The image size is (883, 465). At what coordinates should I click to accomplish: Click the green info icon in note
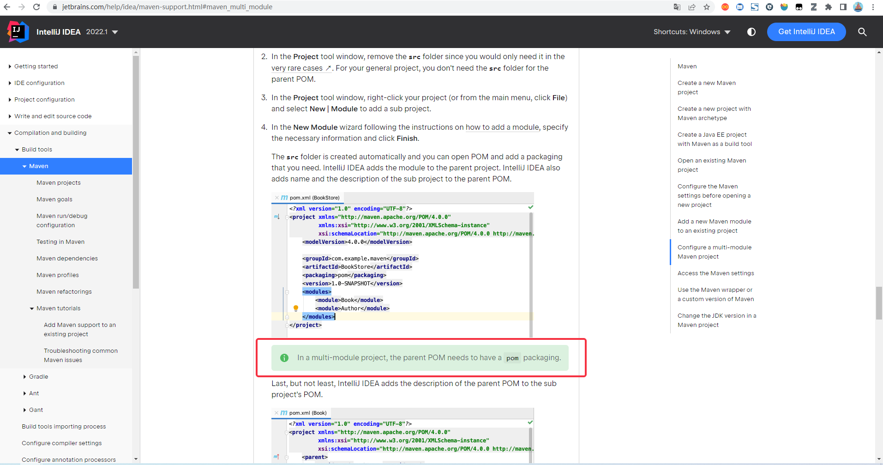coord(284,358)
